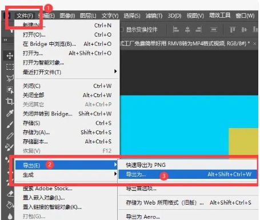Click the three-line distribute icon in options bar

click(214, 30)
